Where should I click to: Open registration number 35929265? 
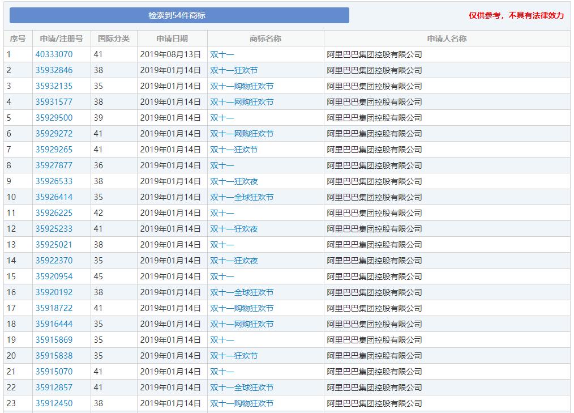[x=54, y=150]
